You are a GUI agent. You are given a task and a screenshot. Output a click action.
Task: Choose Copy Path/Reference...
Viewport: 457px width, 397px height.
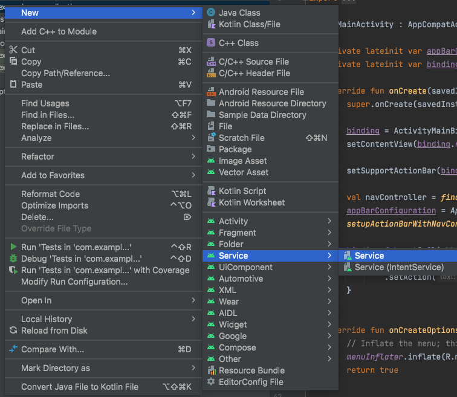click(103, 73)
